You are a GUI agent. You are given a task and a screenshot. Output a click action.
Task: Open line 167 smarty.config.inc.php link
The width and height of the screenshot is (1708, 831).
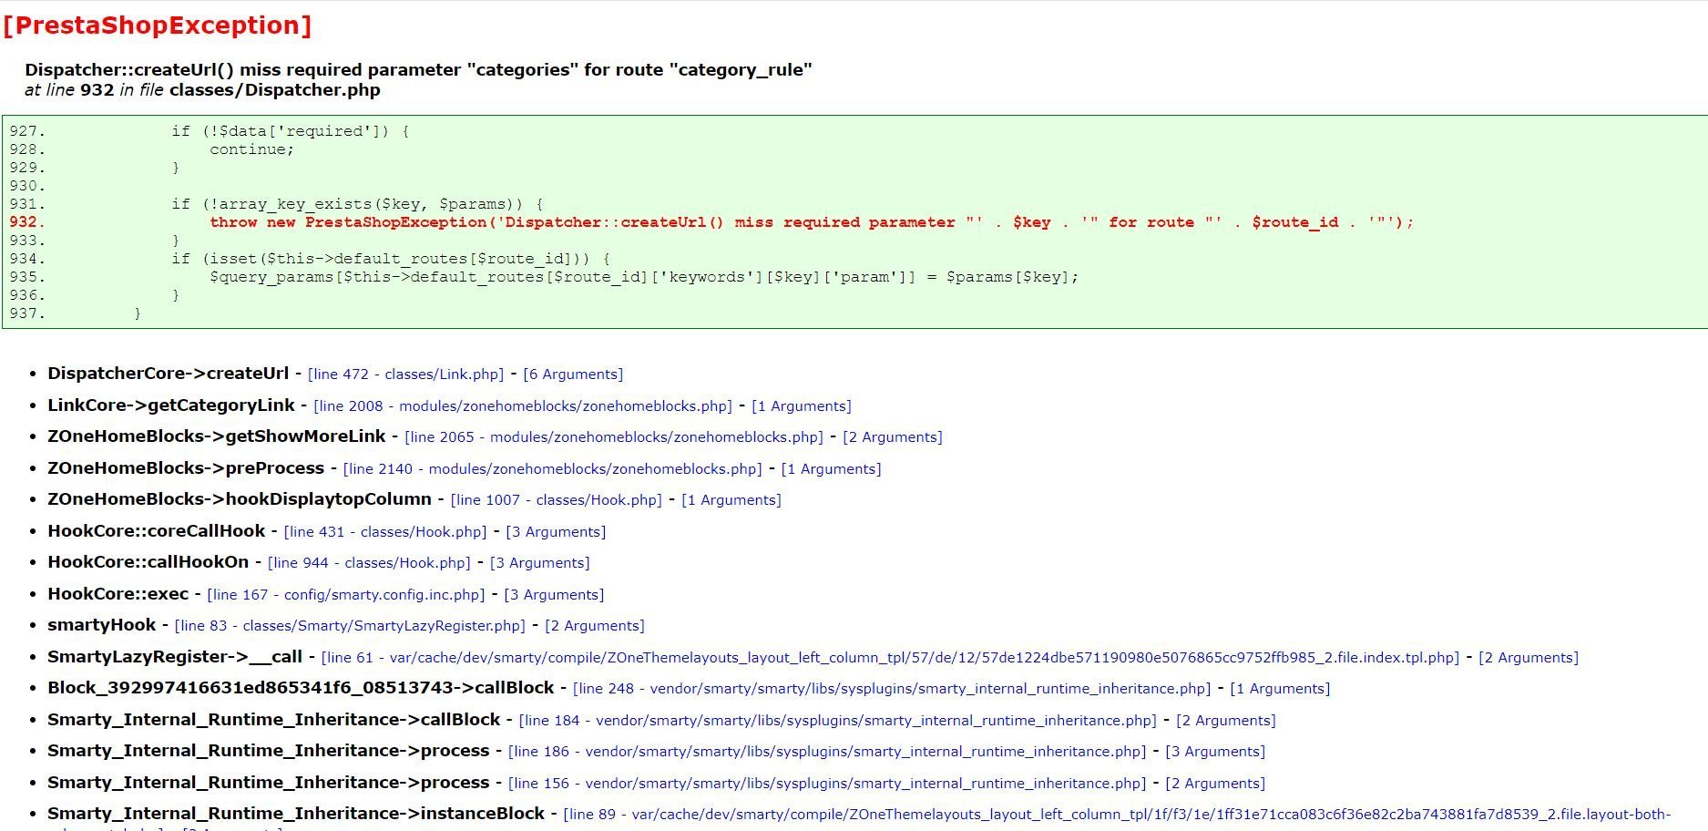click(346, 595)
